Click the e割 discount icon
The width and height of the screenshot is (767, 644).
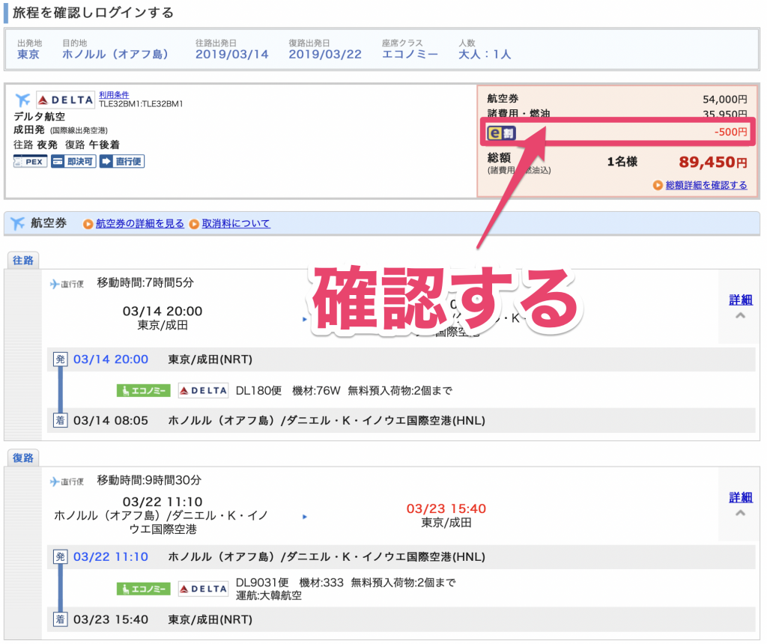[x=501, y=133]
